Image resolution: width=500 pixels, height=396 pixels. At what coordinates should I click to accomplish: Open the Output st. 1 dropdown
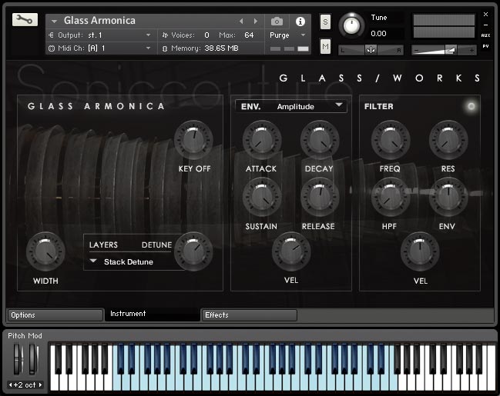148,35
